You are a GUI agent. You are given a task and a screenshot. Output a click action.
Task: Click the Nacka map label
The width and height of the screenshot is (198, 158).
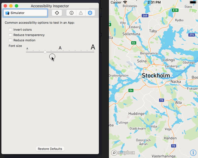[176, 82]
